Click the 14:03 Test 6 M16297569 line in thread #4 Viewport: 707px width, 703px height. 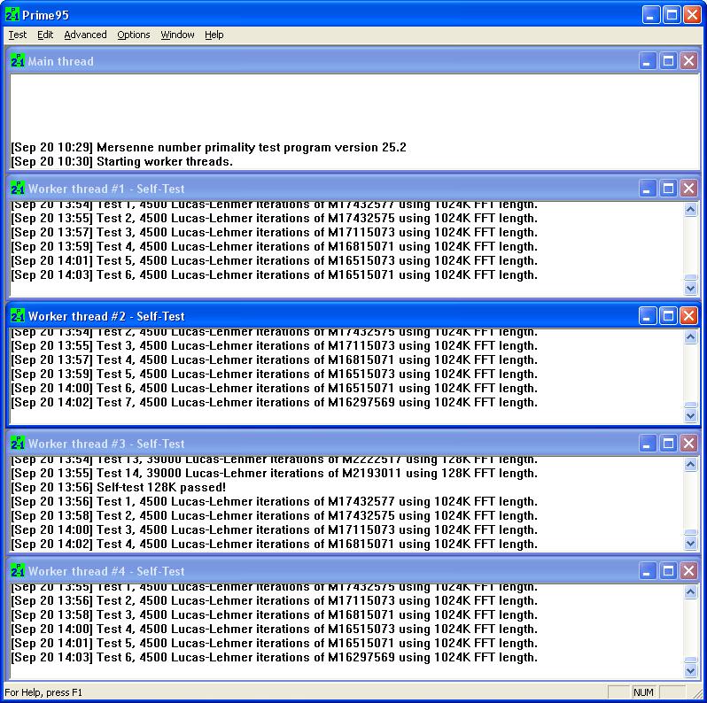pos(274,657)
